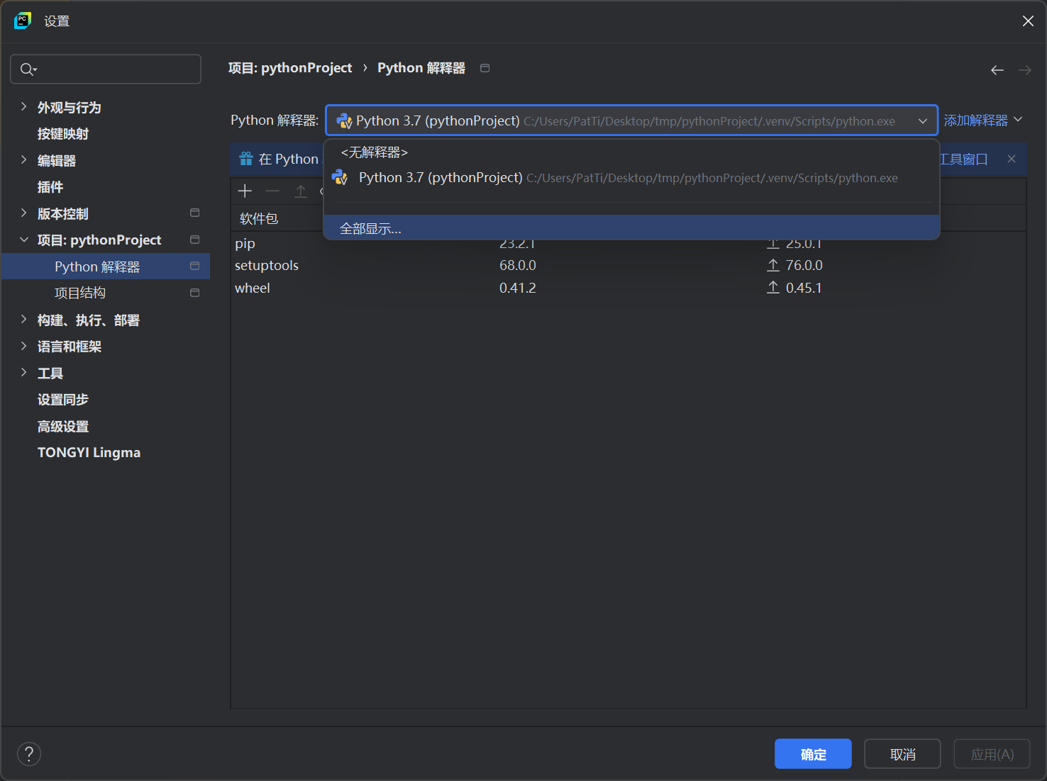Open 插件 settings page

coord(50,187)
